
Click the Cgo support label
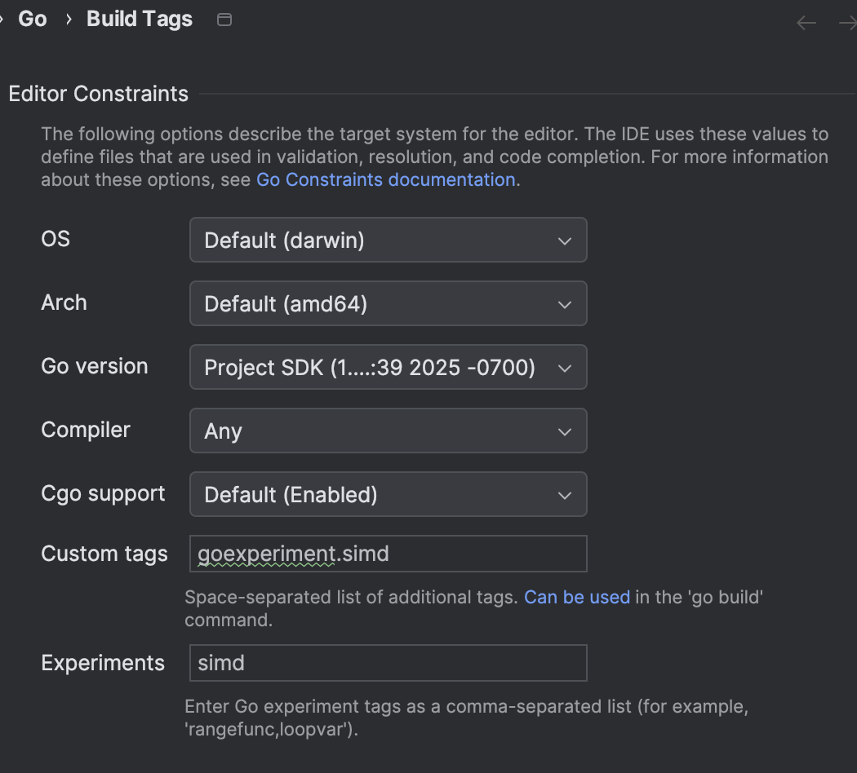(103, 494)
